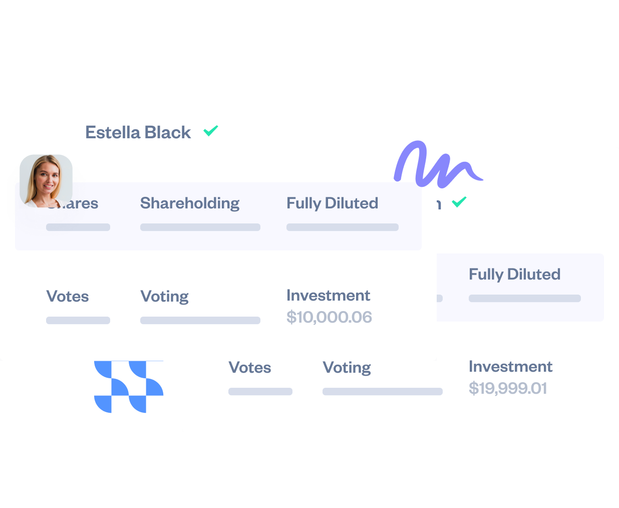Select the Fully Diluted label in Estella's card
This screenshot has width=619, height=508.
pos(332,203)
